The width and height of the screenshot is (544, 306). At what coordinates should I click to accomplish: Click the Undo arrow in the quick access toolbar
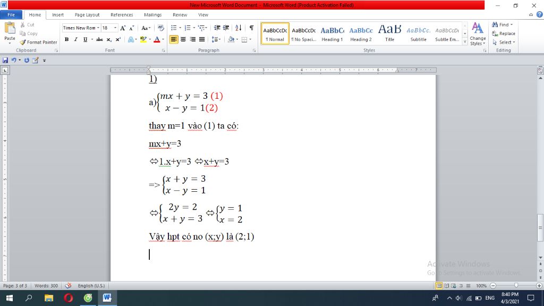point(14,61)
